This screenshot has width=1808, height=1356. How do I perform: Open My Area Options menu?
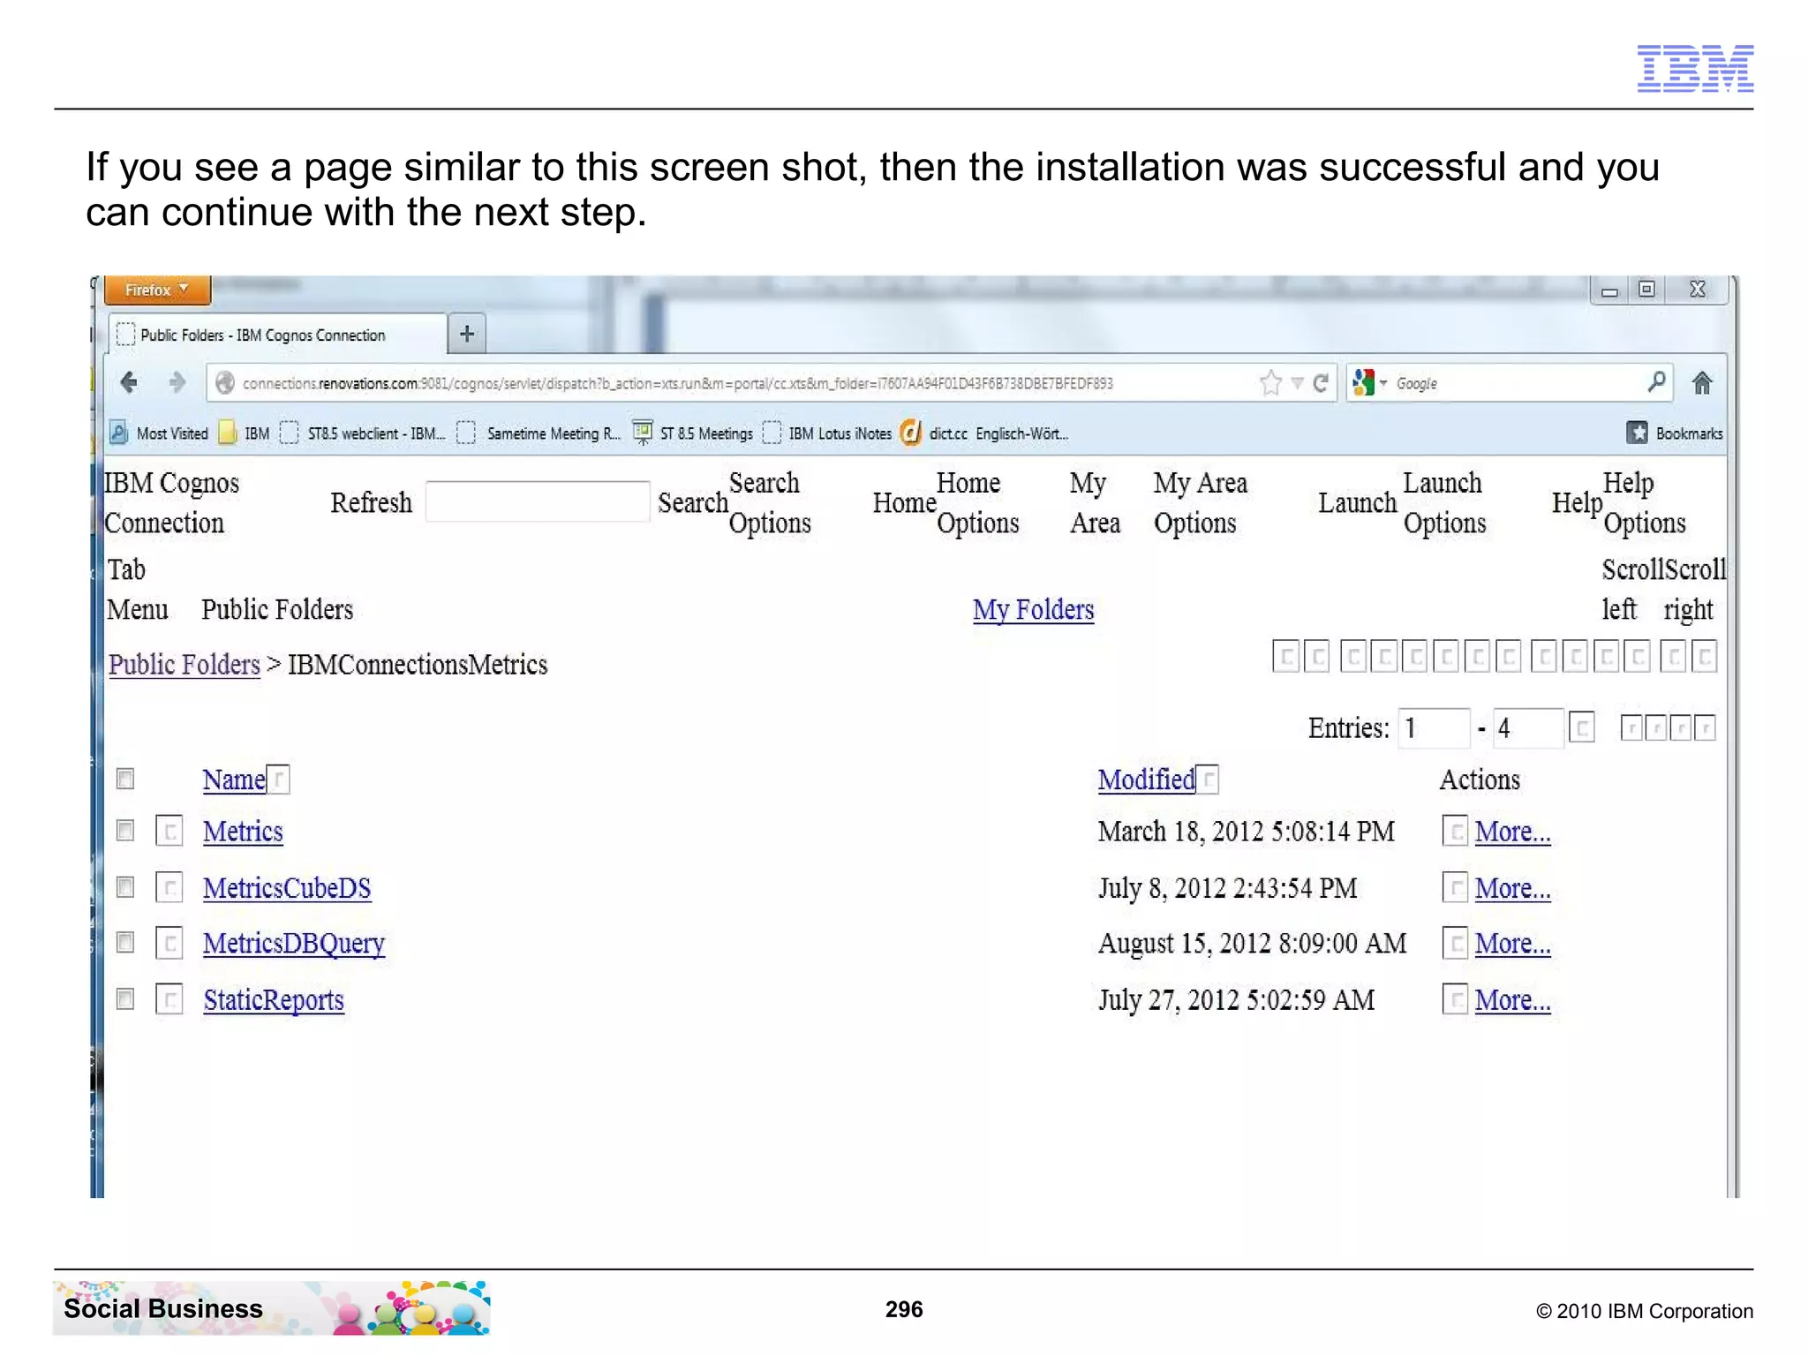coord(1200,502)
